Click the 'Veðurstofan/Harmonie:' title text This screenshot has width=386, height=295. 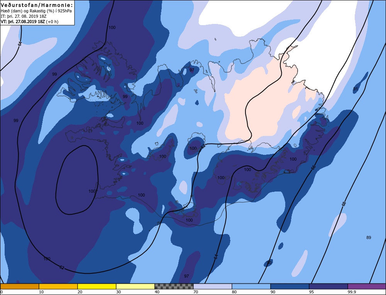click(x=37, y=5)
